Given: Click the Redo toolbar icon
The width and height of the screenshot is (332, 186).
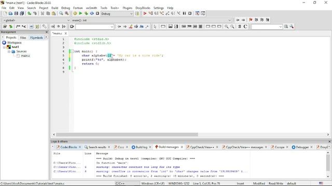Looking at the screenshot, I should 35,13.
